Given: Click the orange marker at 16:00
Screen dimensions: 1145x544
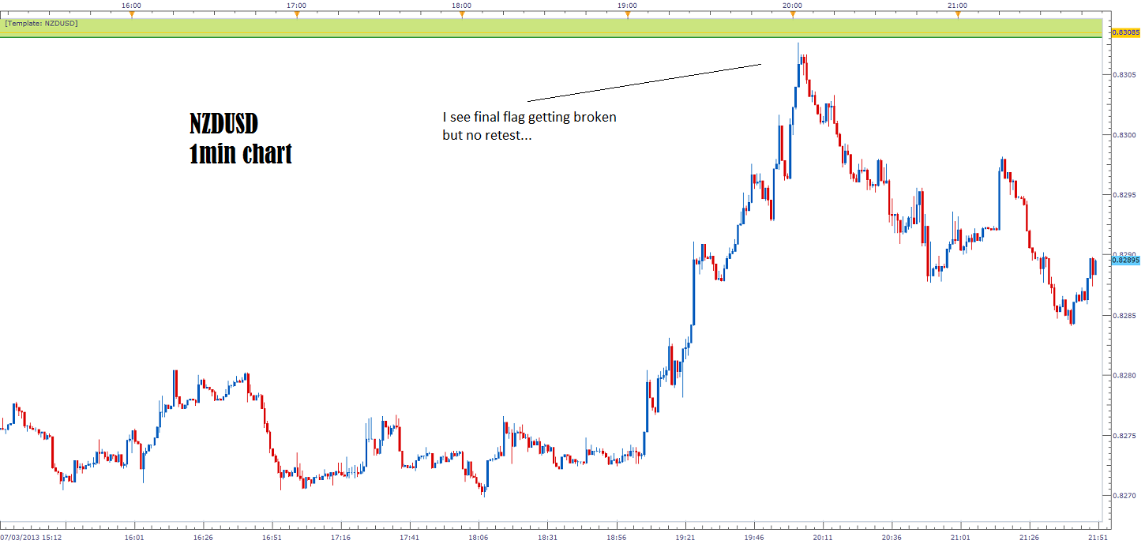Looking at the screenshot, I should [132, 13].
